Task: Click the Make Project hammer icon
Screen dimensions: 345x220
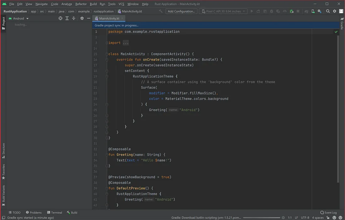Action: tap(161, 11)
